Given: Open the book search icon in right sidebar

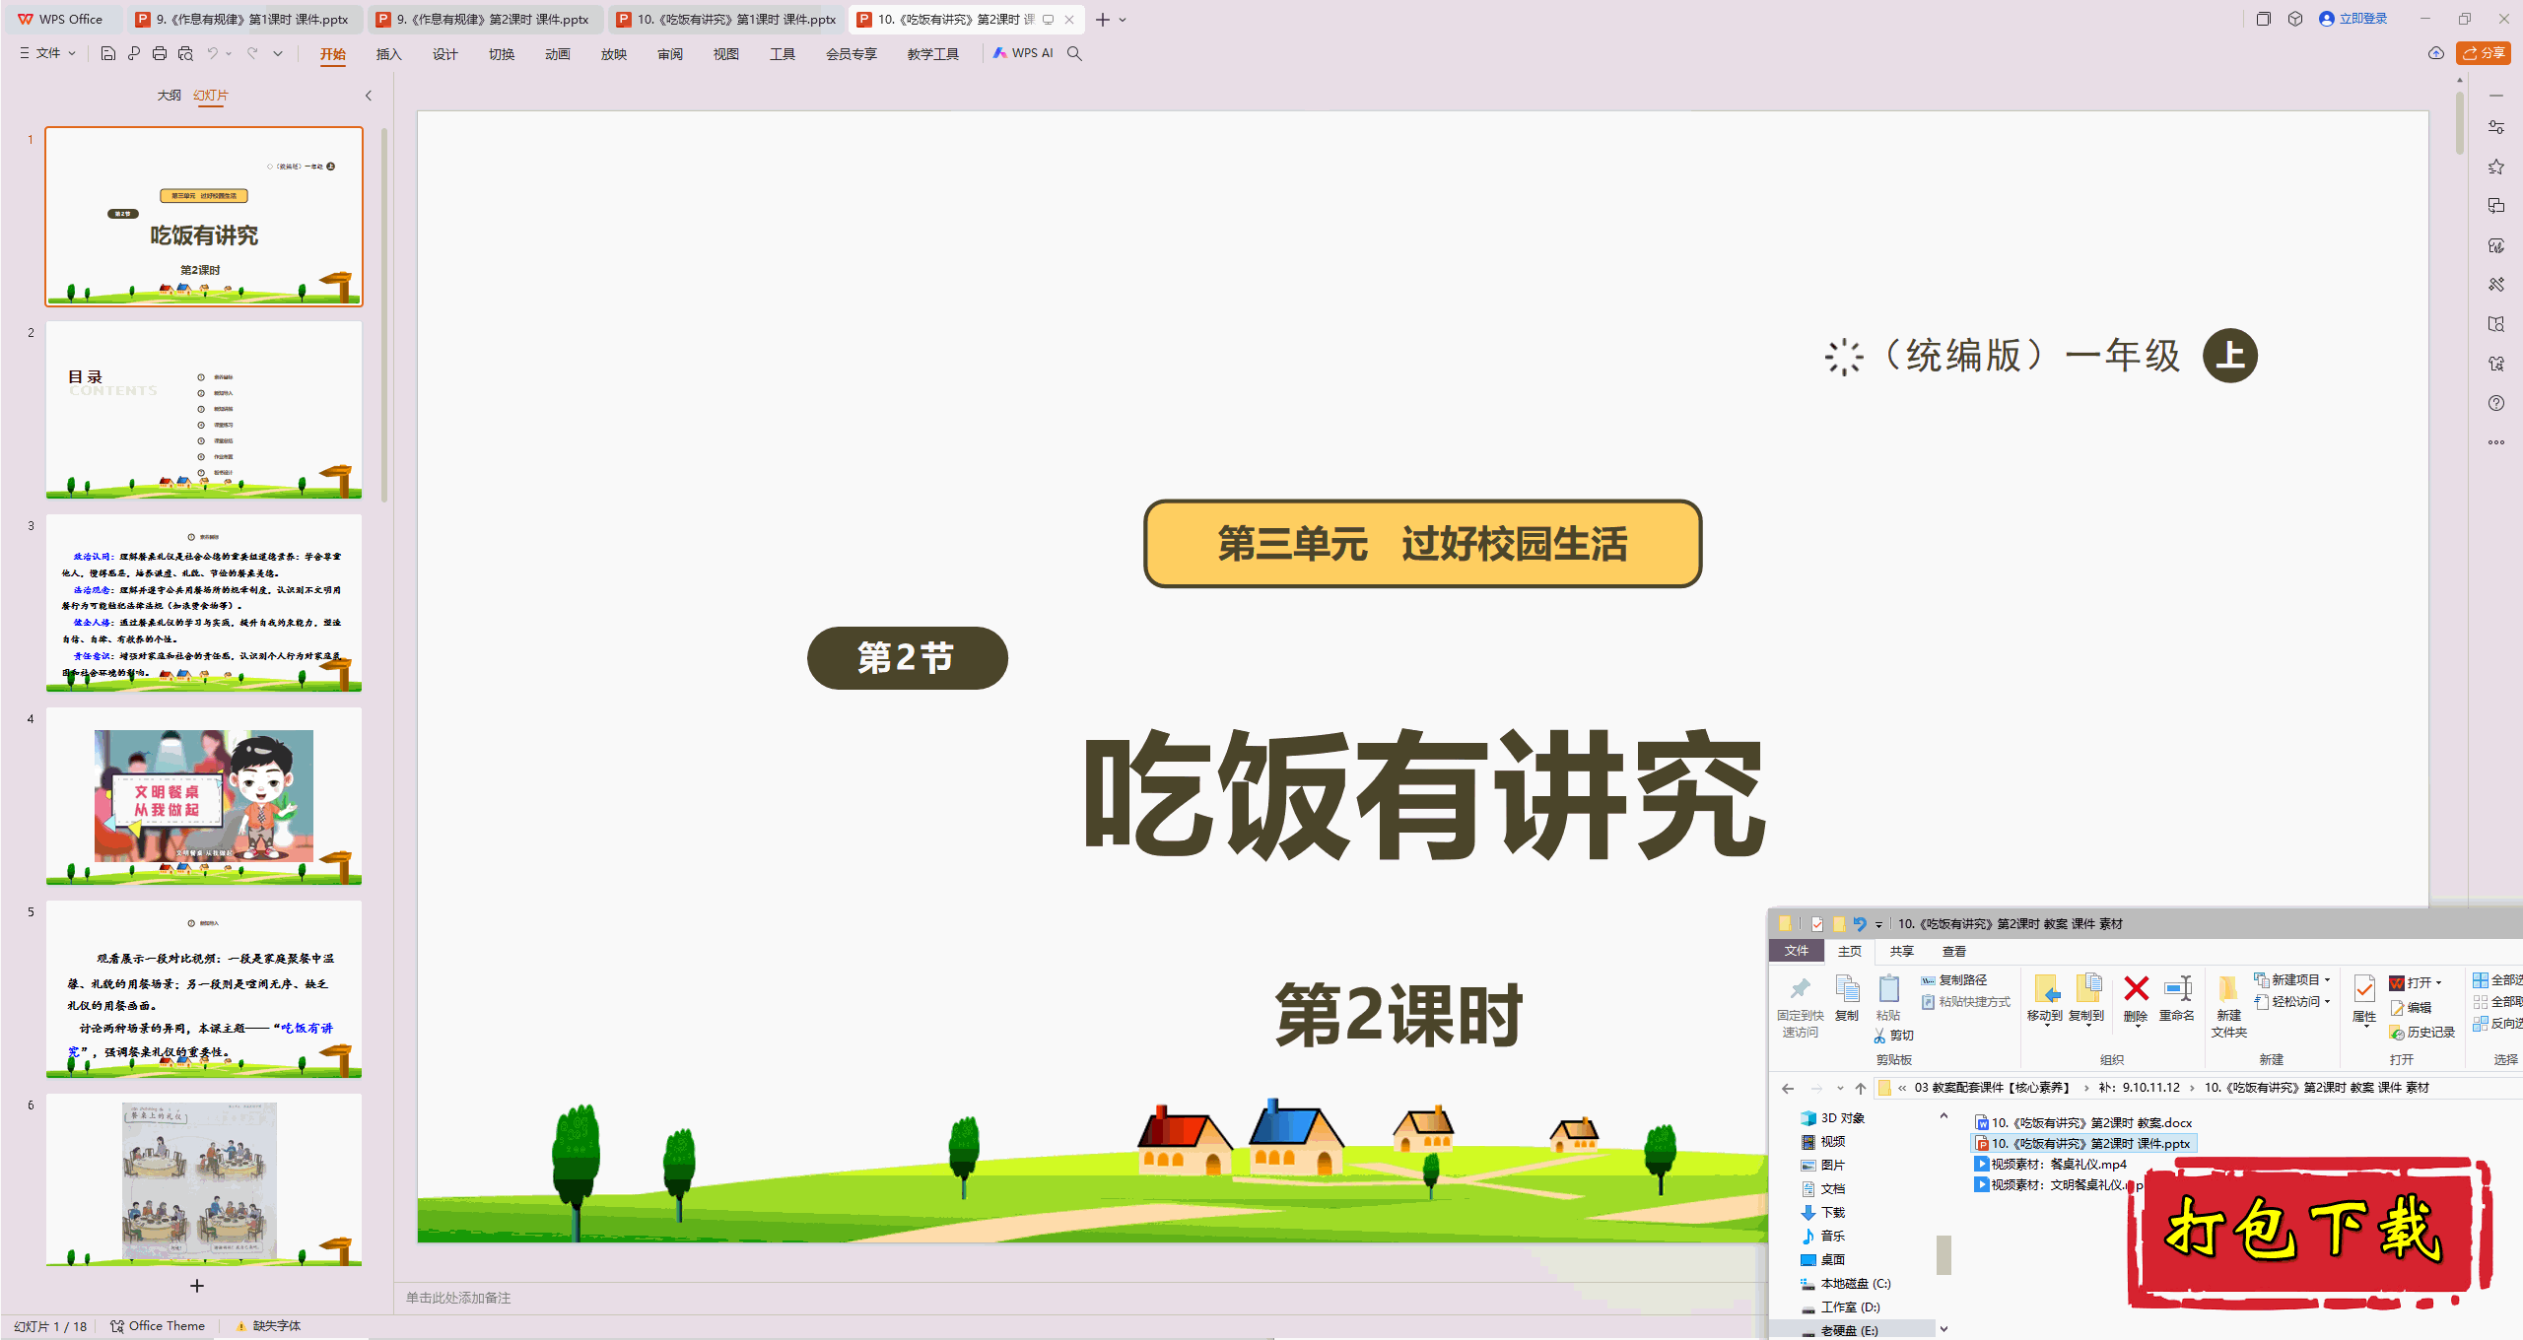Looking at the screenshot, I should pyautogui.click(x=2495, y=324).
